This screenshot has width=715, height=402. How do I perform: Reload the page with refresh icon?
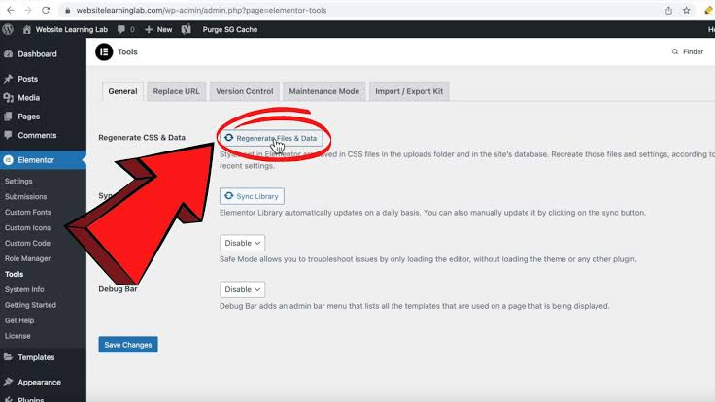pyautogui.click(x=46, y=10)
